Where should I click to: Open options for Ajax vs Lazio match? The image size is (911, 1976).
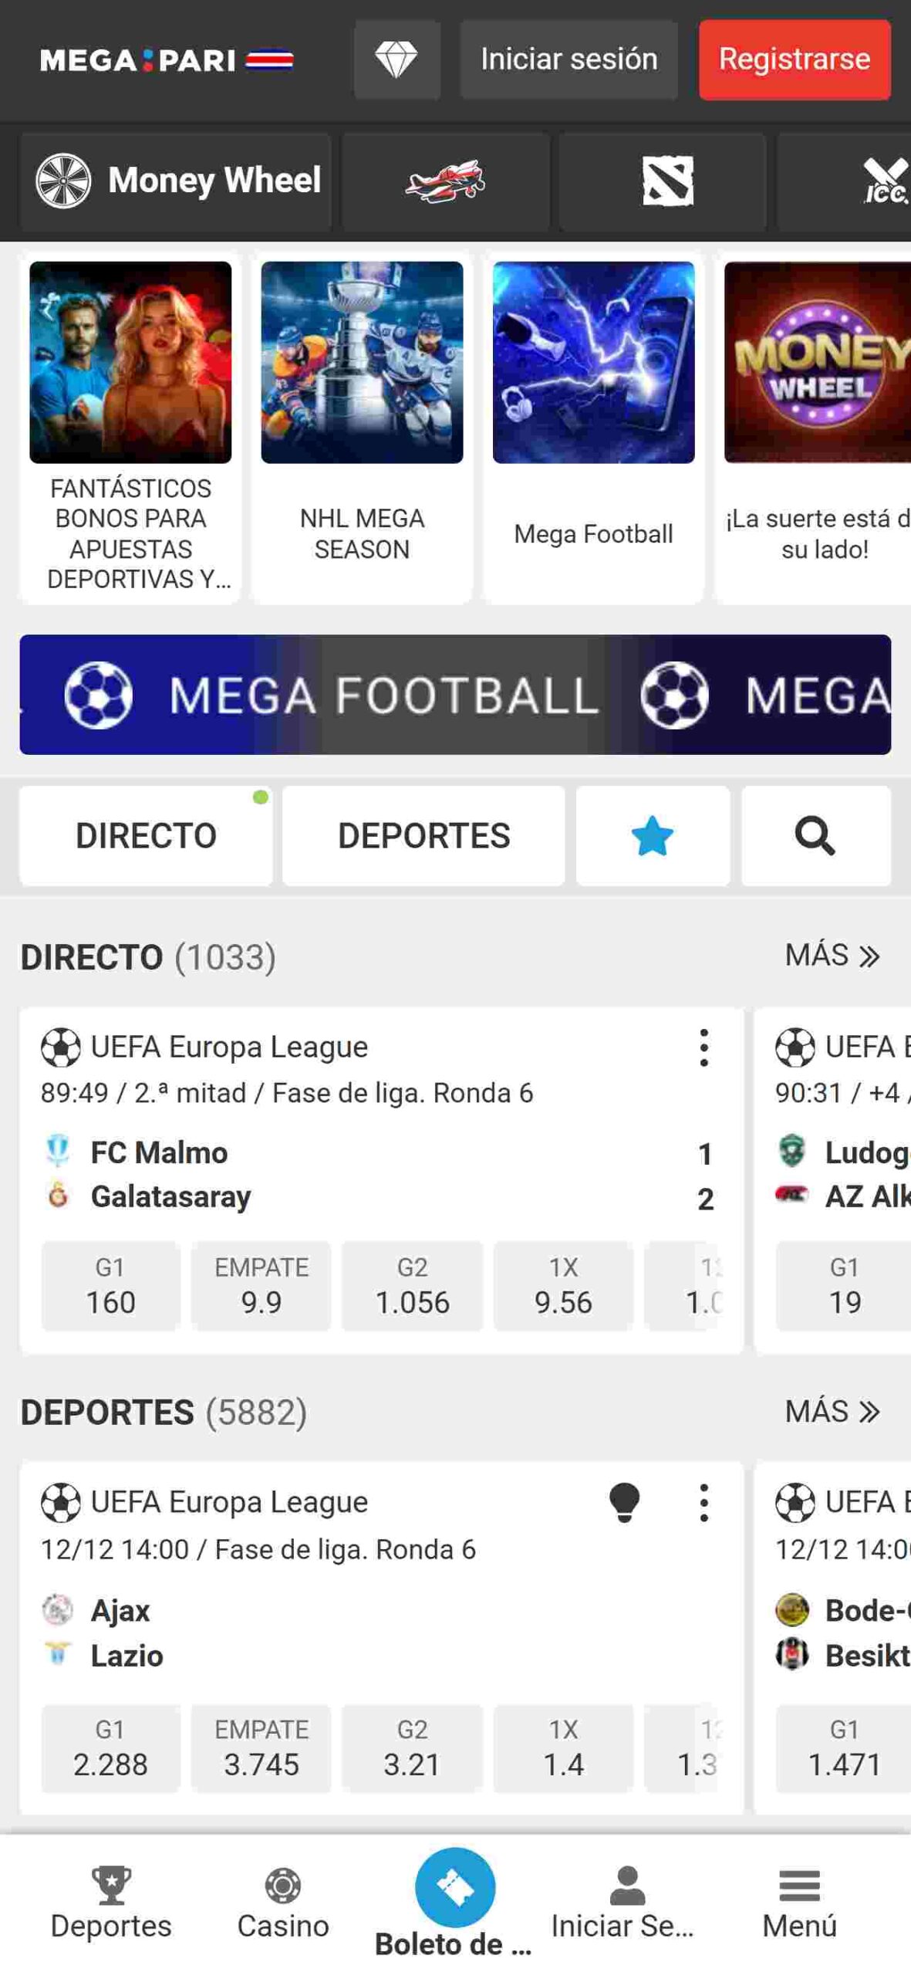pyautogui.click(x=703, y=1502)
